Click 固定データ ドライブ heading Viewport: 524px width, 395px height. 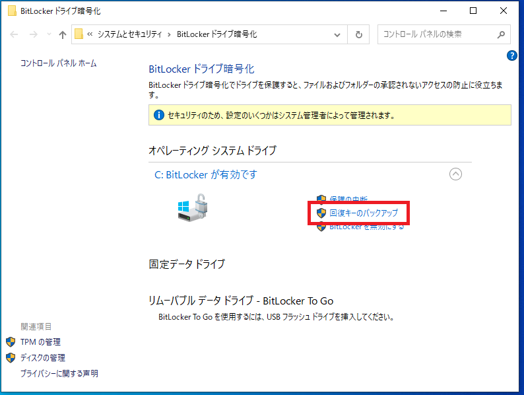coord(187,264)
